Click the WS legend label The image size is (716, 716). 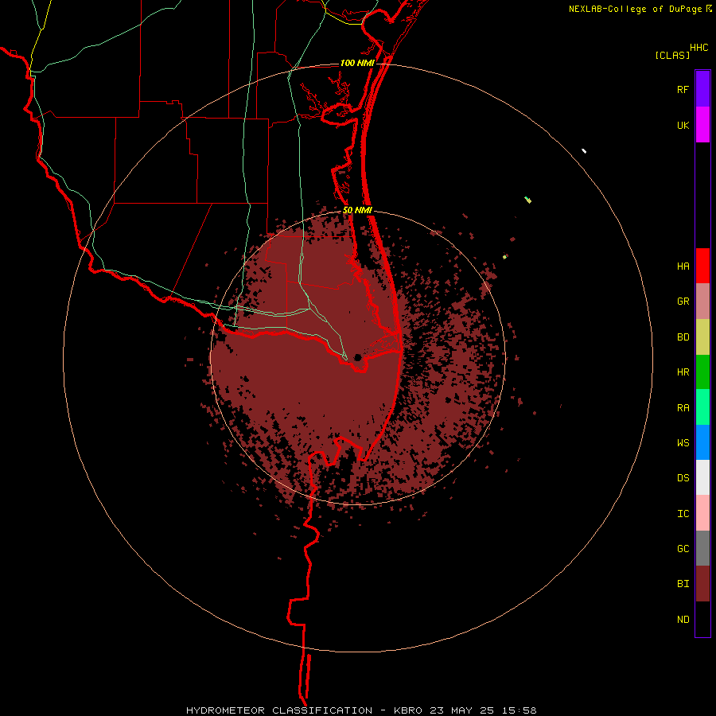683,442
